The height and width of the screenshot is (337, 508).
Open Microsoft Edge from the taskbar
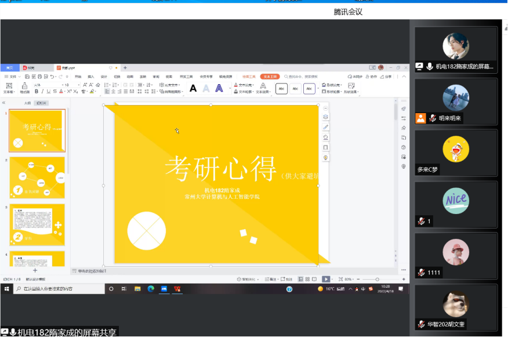click(151, 288)
